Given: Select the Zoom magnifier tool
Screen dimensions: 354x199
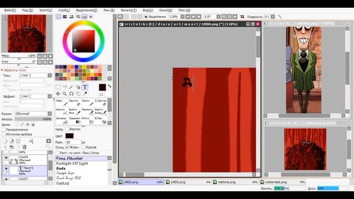Looking at the screenshot, I should [65, 93].
